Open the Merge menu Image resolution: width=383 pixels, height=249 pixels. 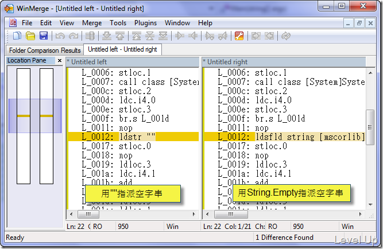(92, 23)
